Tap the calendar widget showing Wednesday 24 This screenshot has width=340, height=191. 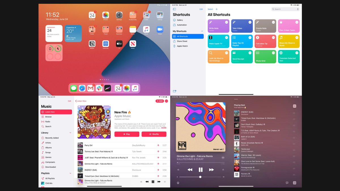pos(54,33)
